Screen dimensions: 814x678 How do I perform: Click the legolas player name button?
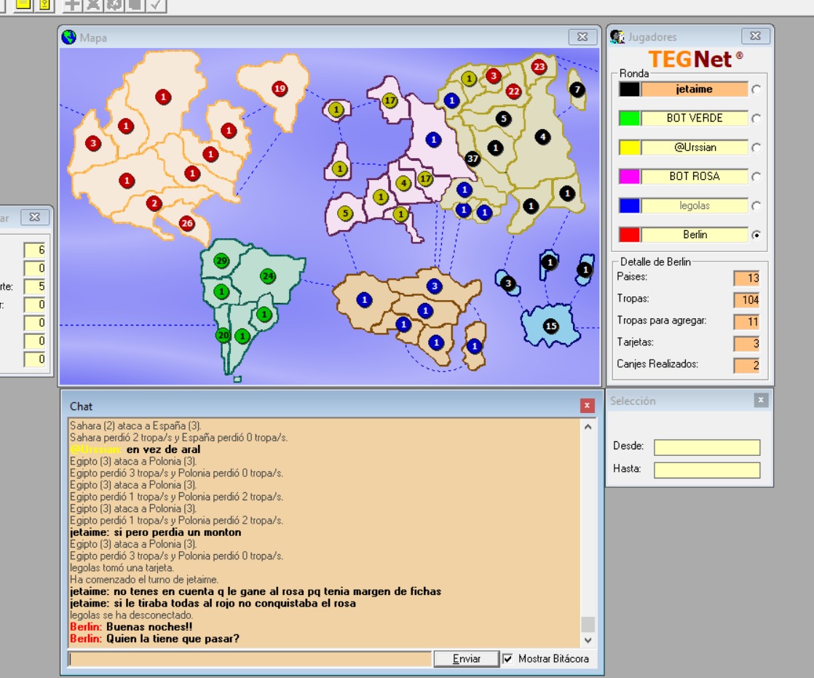695,205
